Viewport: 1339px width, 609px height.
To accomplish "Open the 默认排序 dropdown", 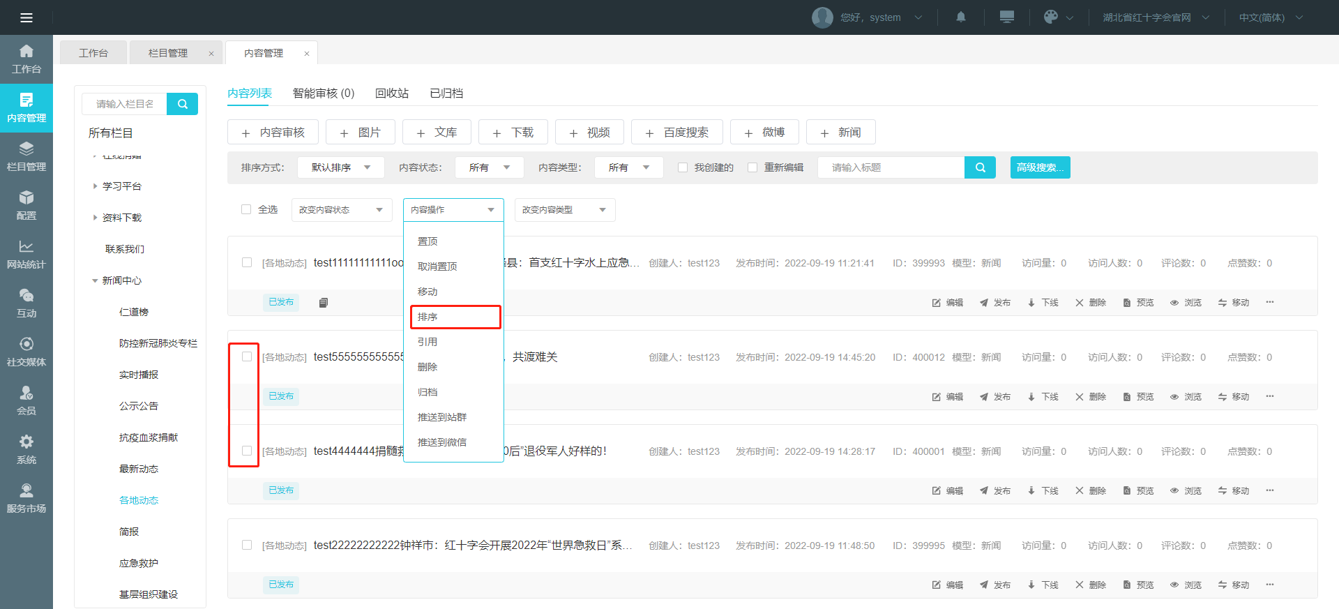I will point(340,167).
